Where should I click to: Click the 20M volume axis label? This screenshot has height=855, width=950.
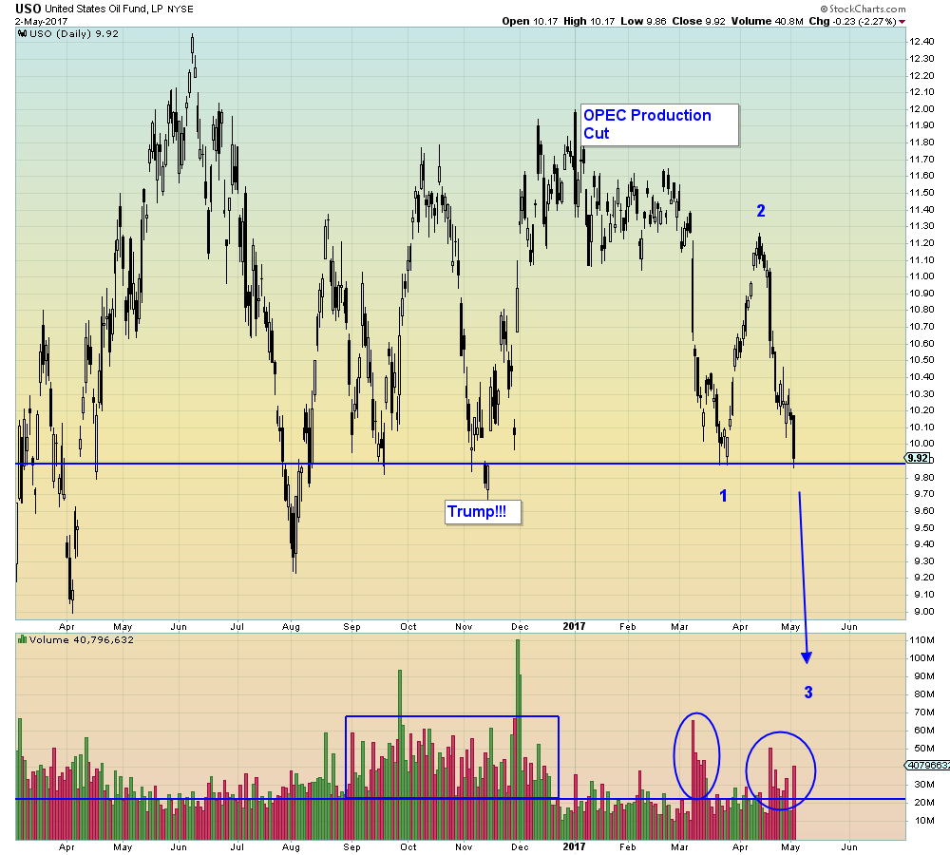(x=924, y=803)
